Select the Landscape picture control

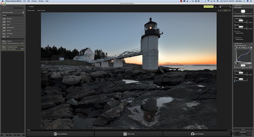[x=13, y=34]
